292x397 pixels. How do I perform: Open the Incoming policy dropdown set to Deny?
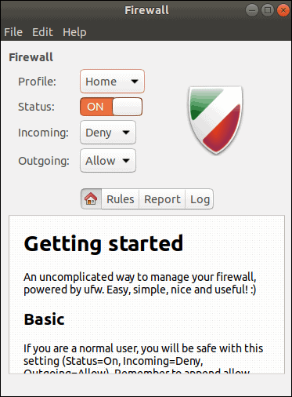[108, 133]
